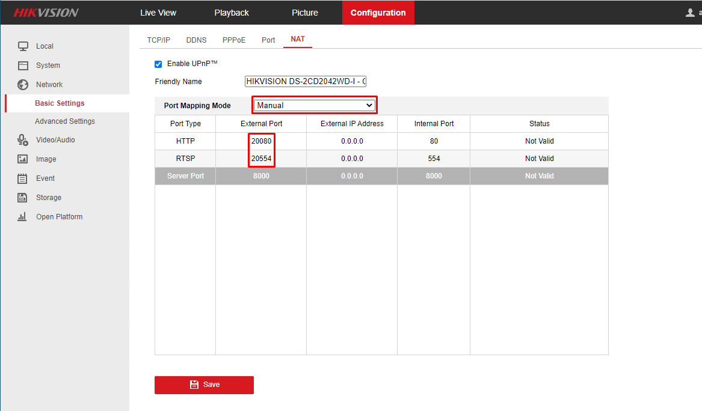Open Advanced Settings under Network
The width and height of the screenshot is (702, 411).
coord(65,121)
